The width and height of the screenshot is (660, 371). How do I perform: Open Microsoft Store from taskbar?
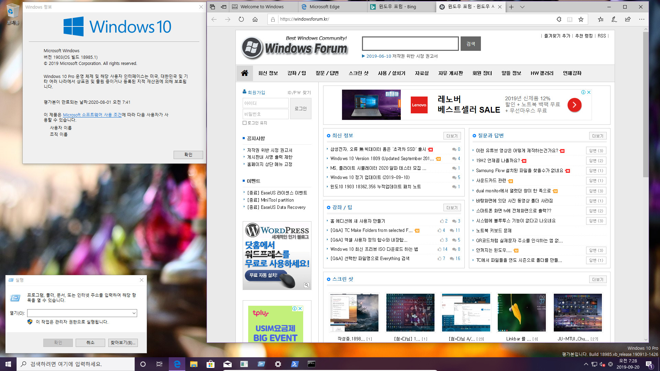point(210,364)
